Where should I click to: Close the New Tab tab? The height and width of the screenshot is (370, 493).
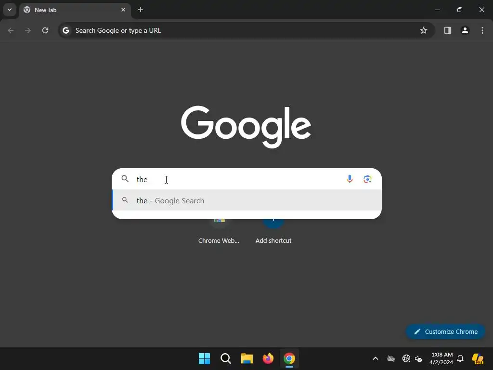pyautogui.click(x=123, y=10)
